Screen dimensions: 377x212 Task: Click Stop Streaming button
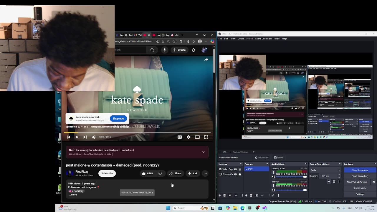360,170
